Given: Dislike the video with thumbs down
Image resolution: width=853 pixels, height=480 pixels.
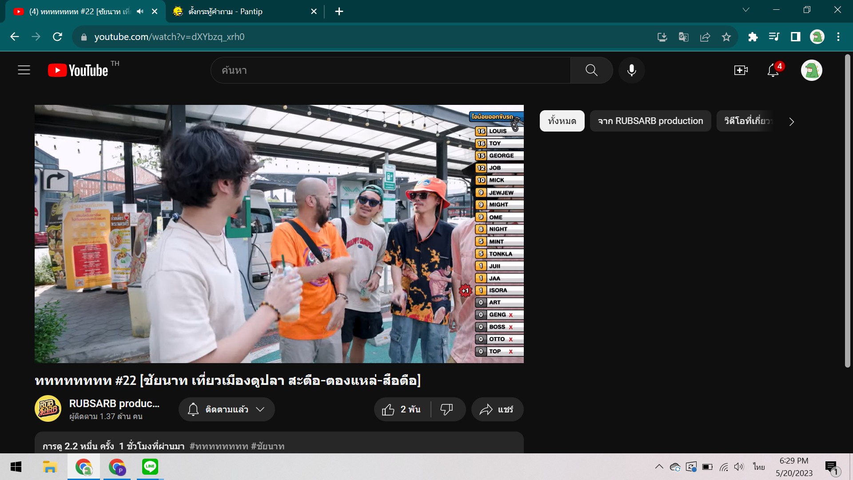Looking at the screenshot, I should [x=446, y=409].
